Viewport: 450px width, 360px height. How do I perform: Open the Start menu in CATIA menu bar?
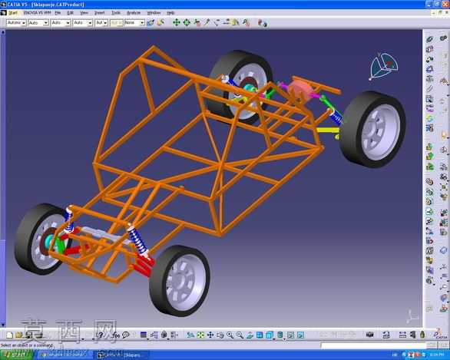pos(13,13)
